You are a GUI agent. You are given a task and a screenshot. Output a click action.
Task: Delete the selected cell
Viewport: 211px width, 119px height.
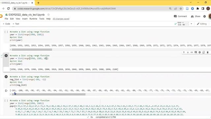(207, 52)
